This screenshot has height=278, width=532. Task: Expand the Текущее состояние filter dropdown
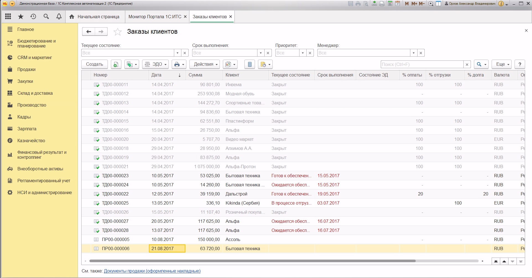(x=178, y=53)
